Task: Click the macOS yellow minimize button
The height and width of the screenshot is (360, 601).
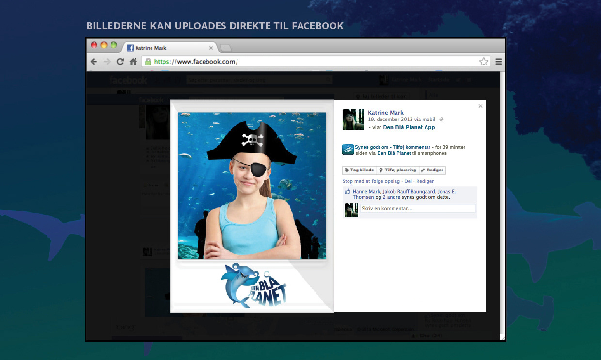Action: [104, 45]
